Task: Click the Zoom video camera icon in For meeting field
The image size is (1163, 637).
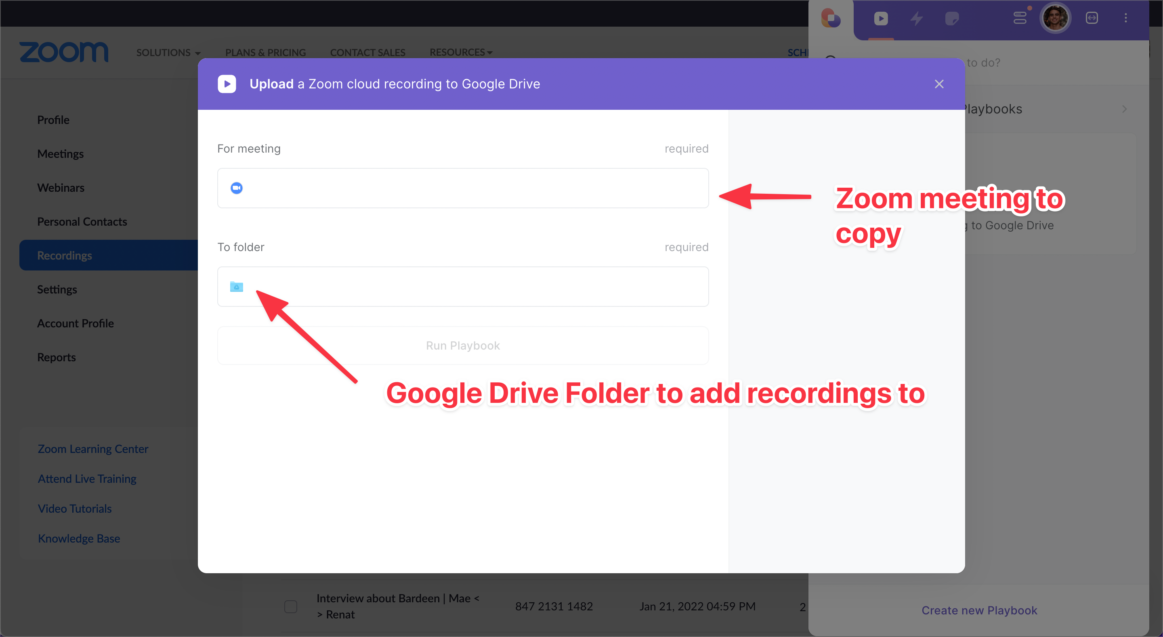Action: click(x=236, y=188)
